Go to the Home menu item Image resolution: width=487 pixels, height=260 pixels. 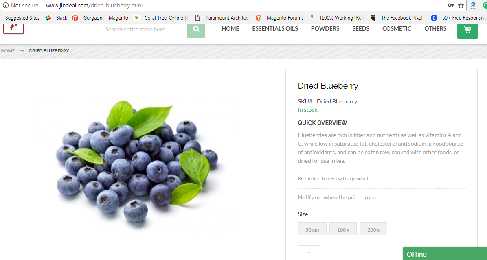pos(230,28)
